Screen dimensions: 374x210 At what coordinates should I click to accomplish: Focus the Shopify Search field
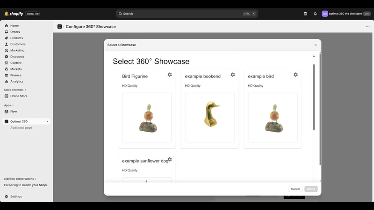click(187, 14)
